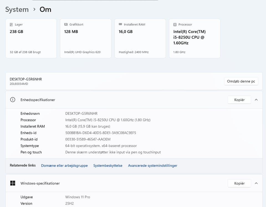
Task: Click the Processor chip icon
Action: point(175,24)
